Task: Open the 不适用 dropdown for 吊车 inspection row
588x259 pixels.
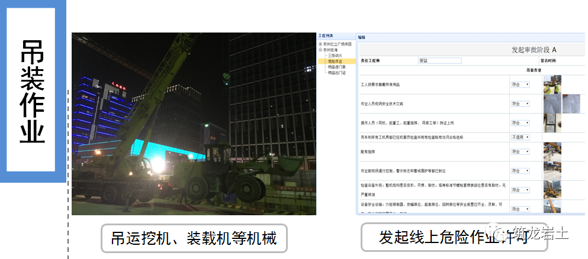Action: point(520,137)
